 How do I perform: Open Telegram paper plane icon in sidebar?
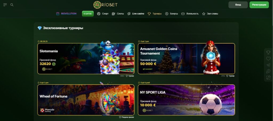click(268, 65)
